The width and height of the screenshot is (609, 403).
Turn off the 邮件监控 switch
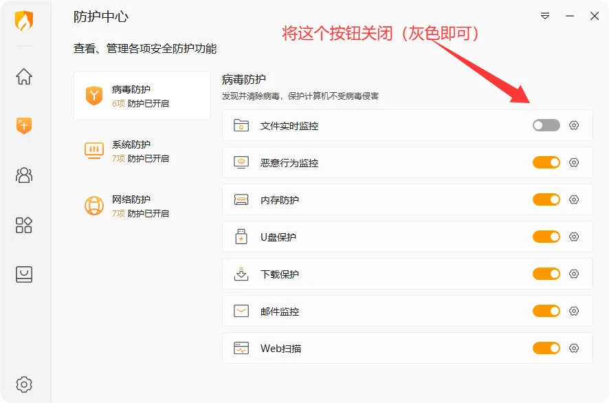[x=546, y=311]
